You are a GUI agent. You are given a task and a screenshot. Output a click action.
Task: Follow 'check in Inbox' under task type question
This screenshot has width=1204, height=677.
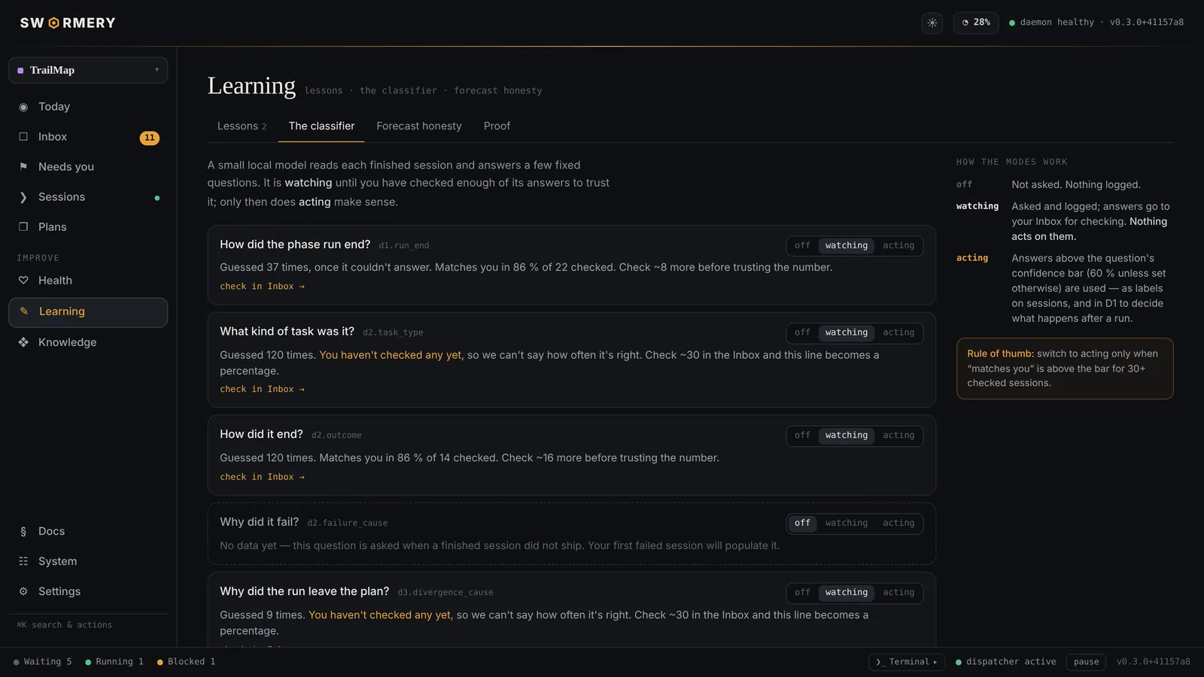[262, 390]
